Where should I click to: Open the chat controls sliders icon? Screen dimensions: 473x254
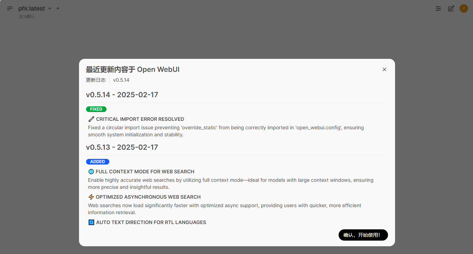[x=438, y=8]
